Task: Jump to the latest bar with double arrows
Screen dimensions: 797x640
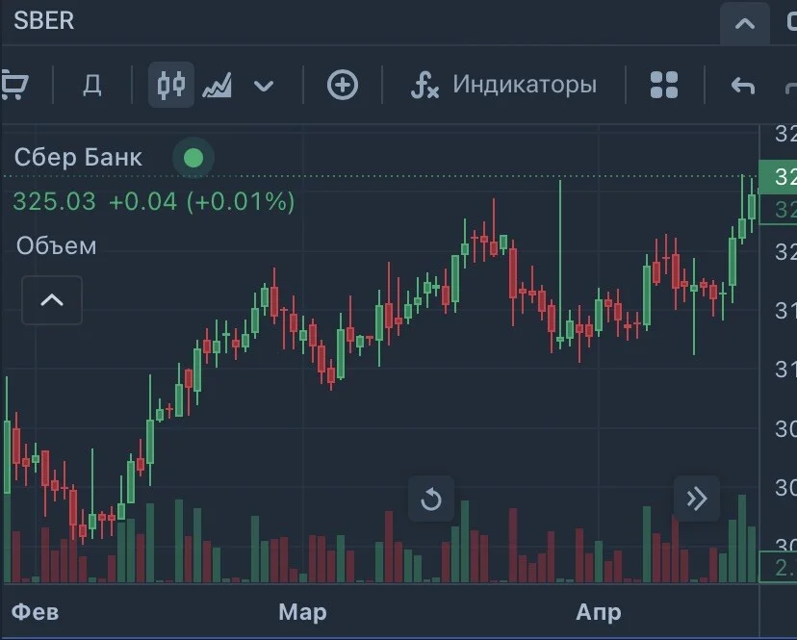Action: pos(697,499)
